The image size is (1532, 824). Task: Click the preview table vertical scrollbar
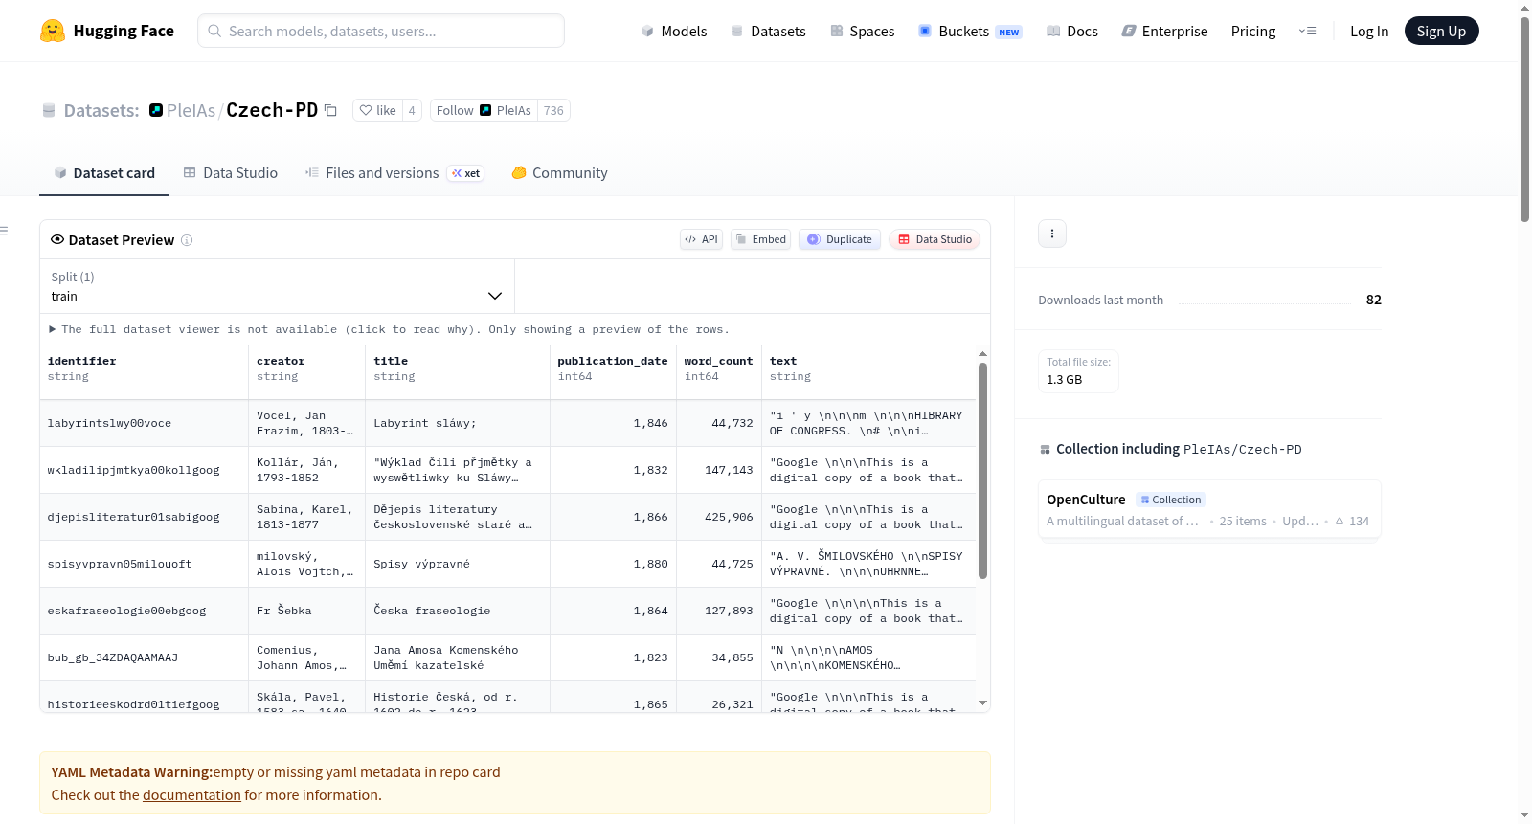tap(982, 471)
